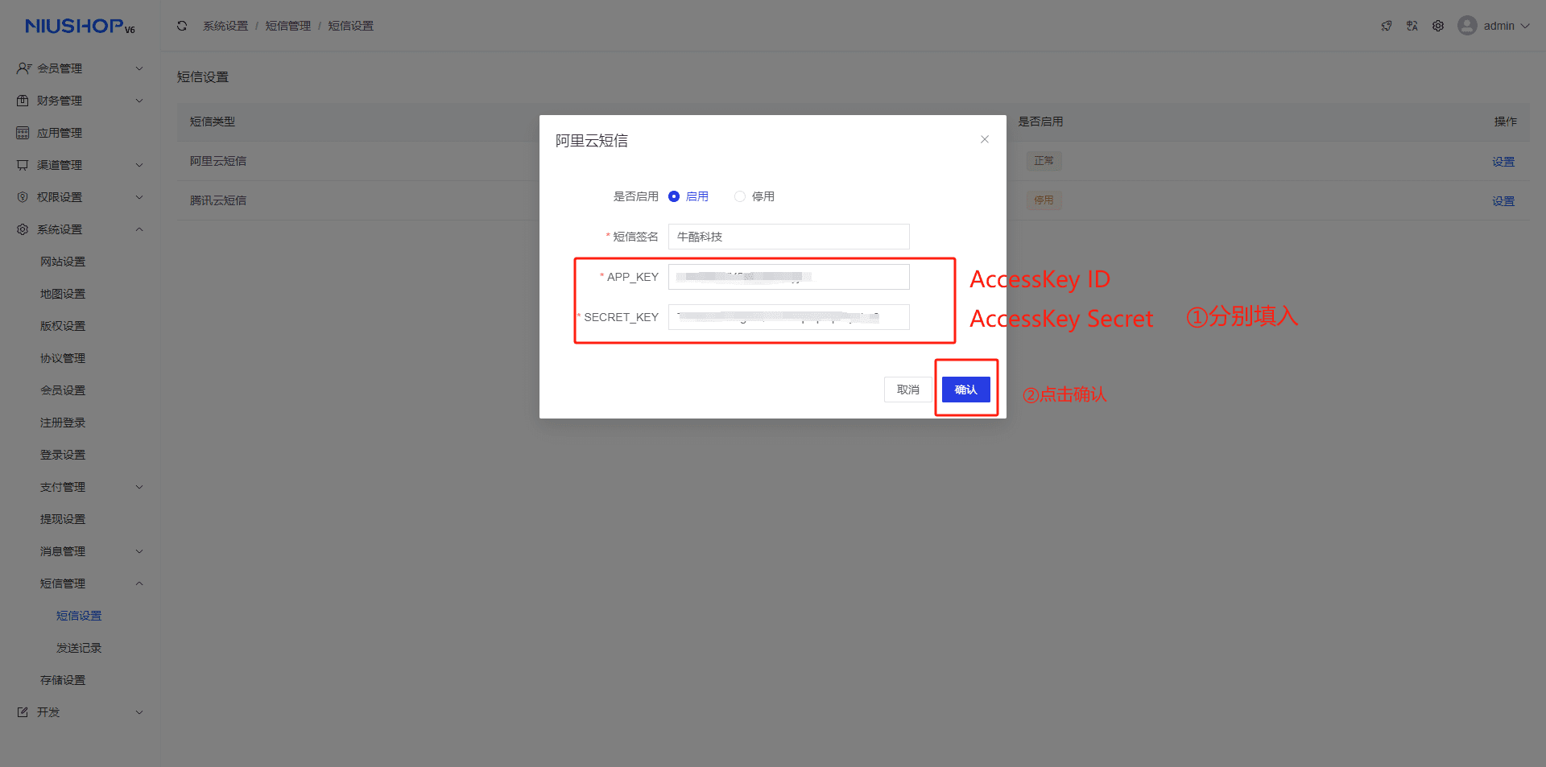Image resolution: width=1546 pixels, height=767 pixels.
Task: Click the 财务管理 finance icon
Action: click(x=23, y=101)
